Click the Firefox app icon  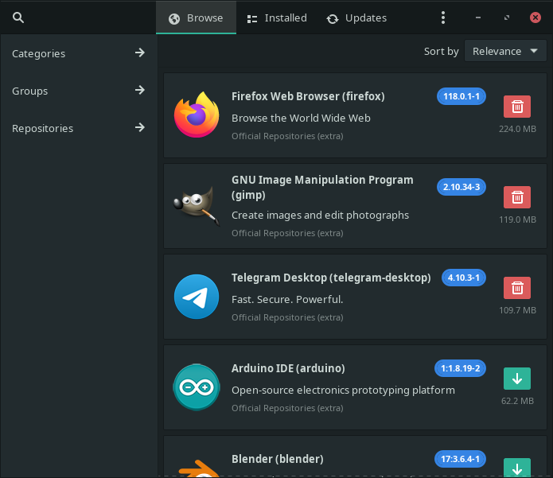[197, 115]
